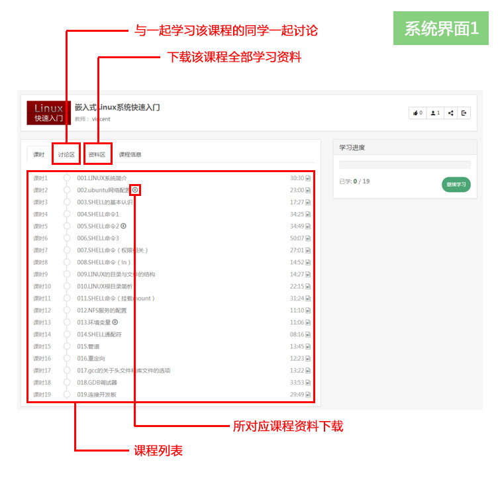
Task: Click the progress circle for 课时3
Action: click(67, 202)
